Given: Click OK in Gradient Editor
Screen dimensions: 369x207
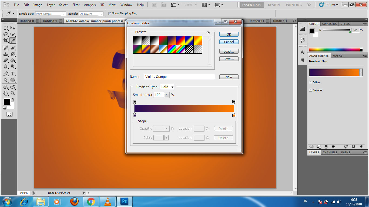Looking at the screenshot, I should [x=229, y=34].
